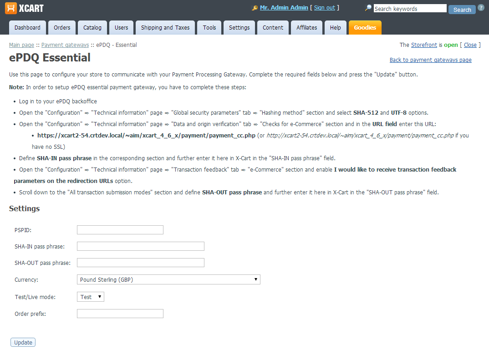This screenshot has width=489, height=355.
Task: Select the Tools tab
Action: [209, 27]
